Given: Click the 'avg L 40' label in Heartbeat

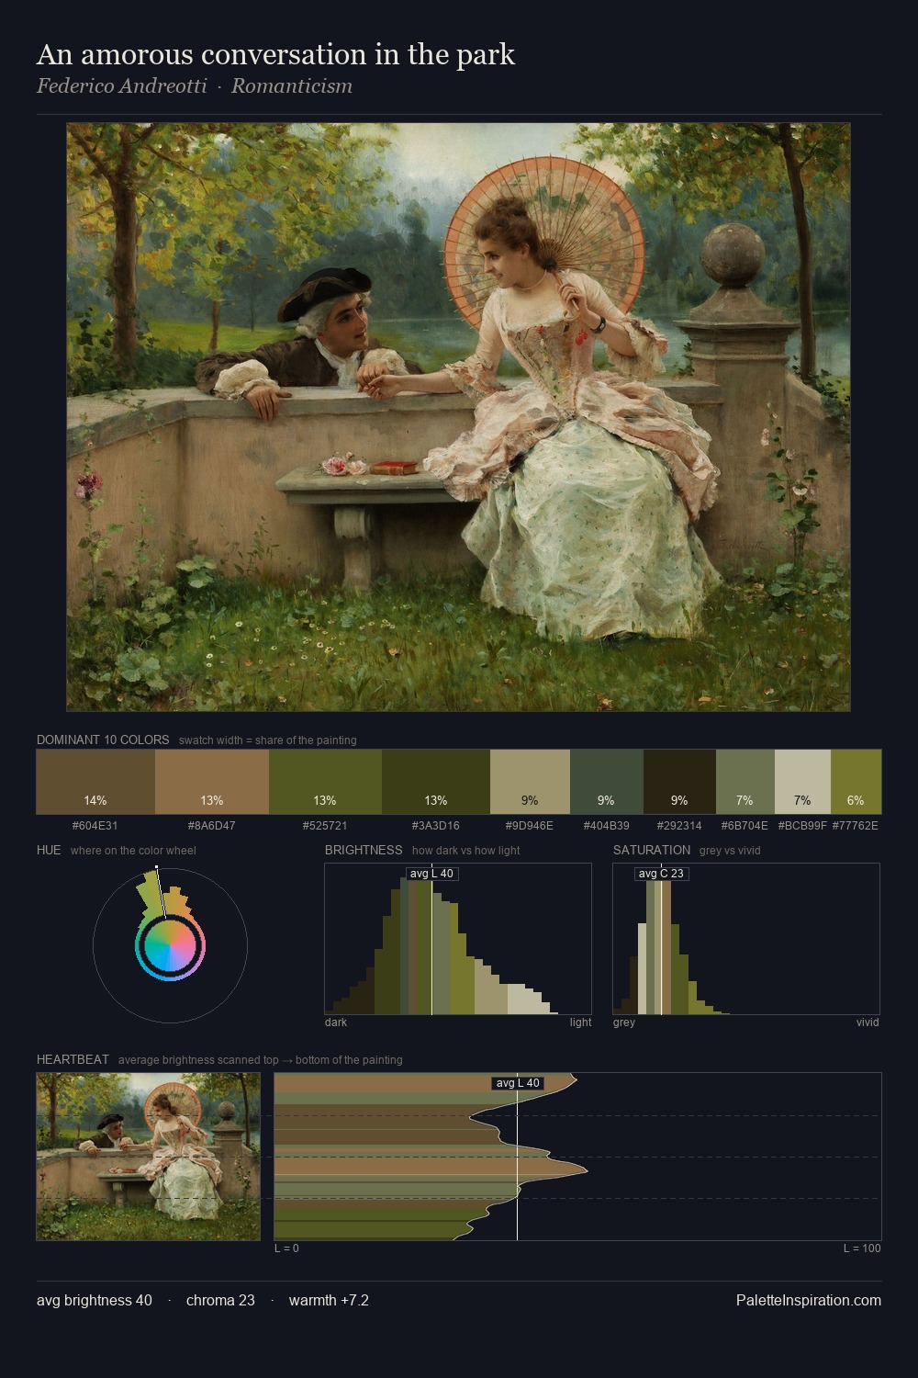Looking at the screenshot, I should point(518,1083).
